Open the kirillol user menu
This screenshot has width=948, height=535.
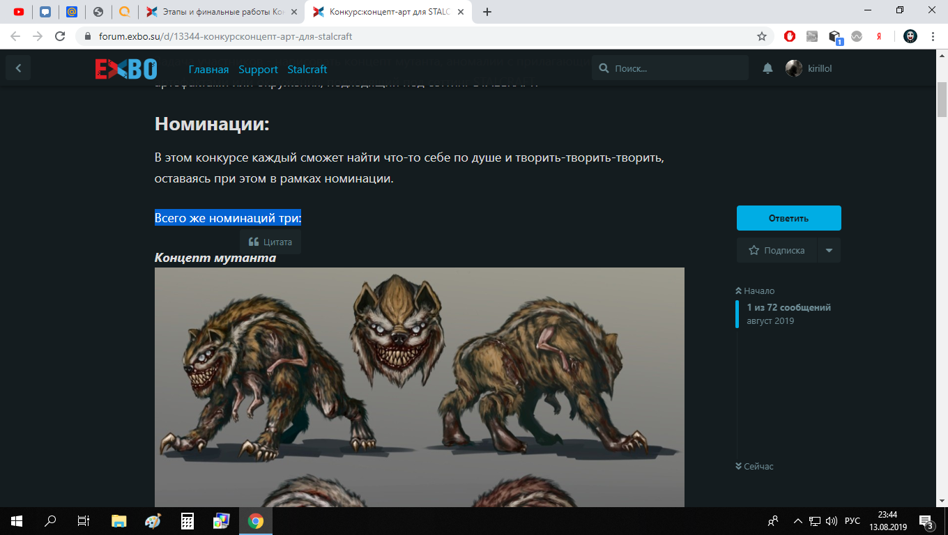(x=809, y=68)
